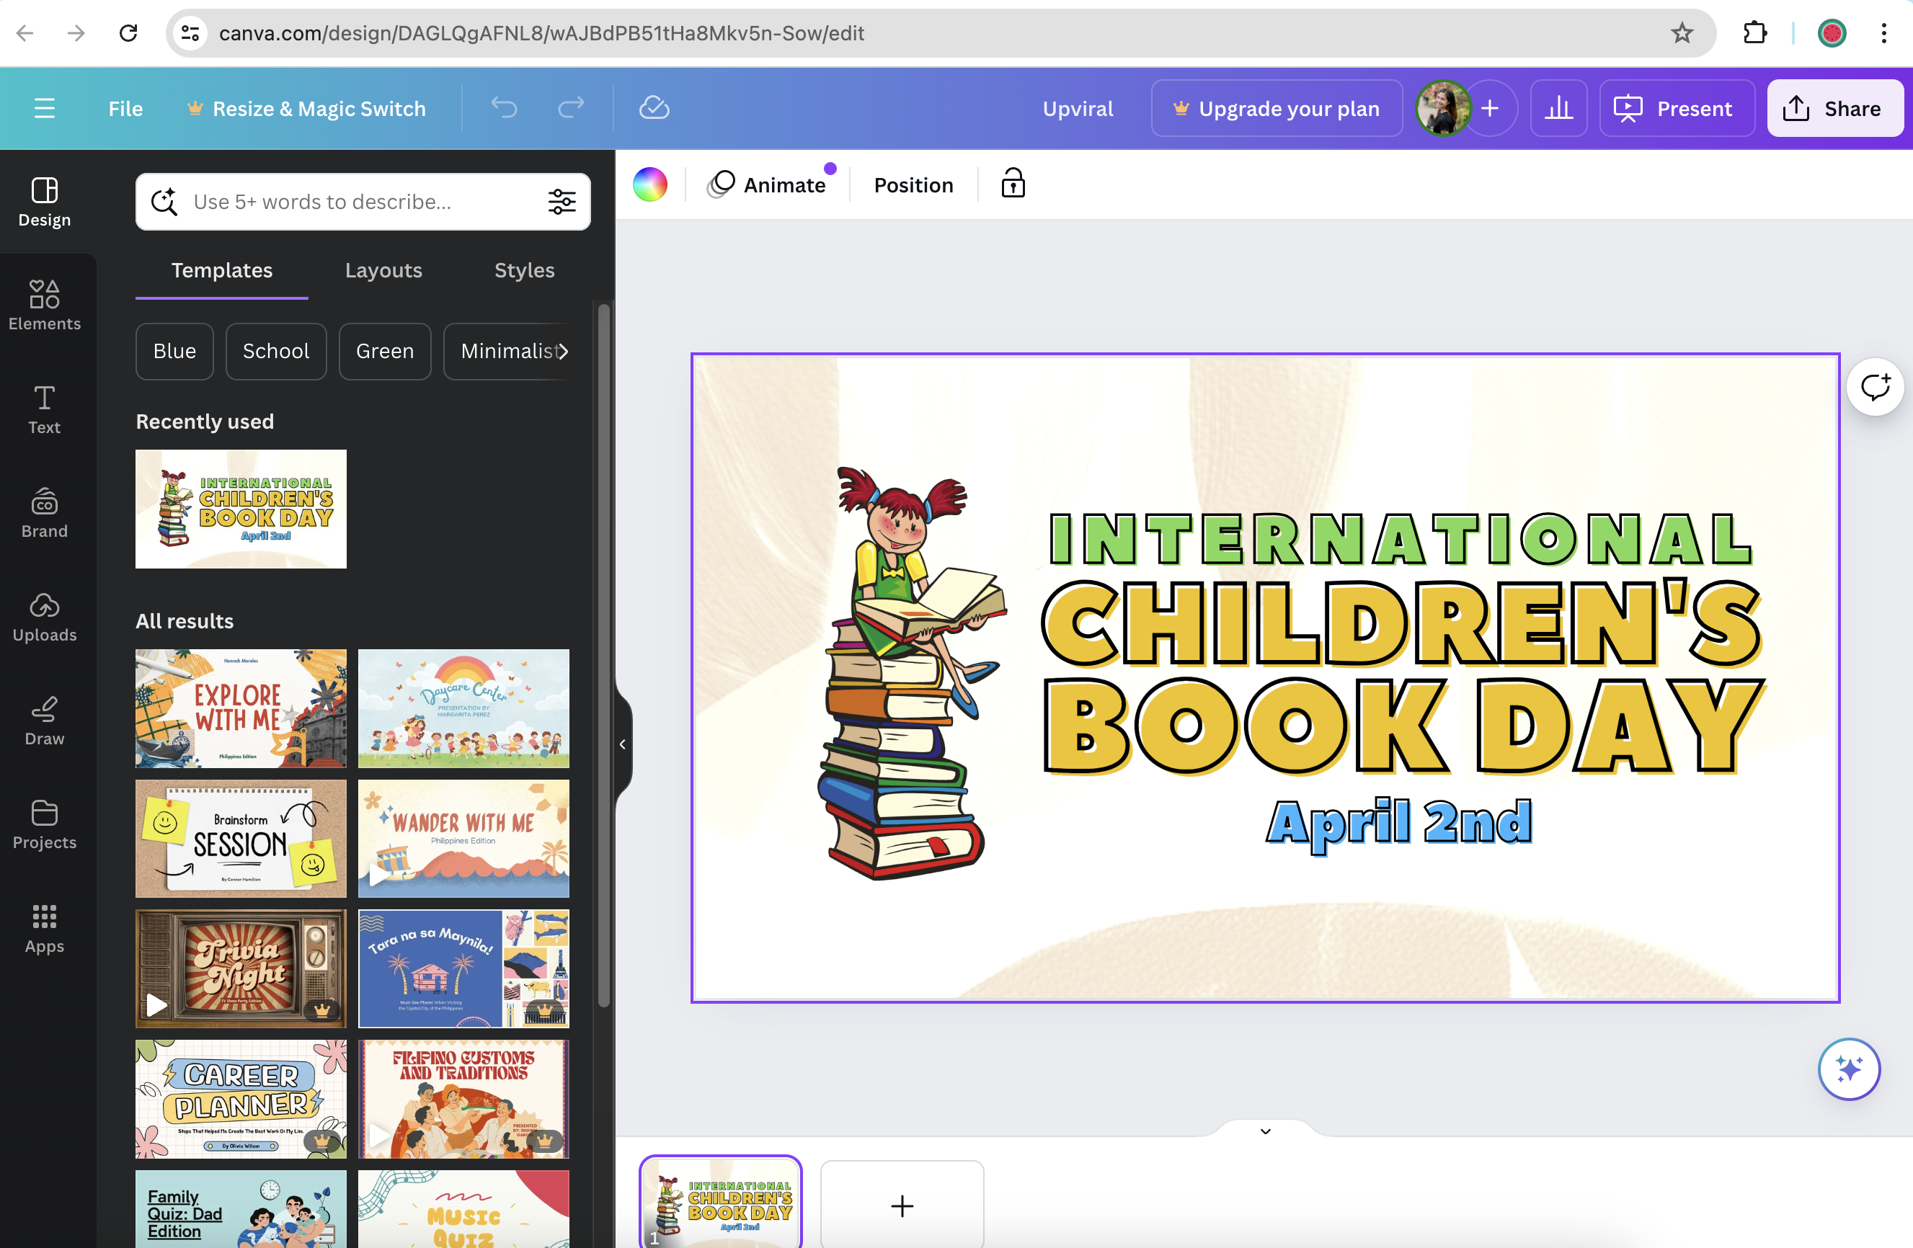Collapse the side panel with arrow handle
Screen dimensions: 1913x1248
point(622,744)
